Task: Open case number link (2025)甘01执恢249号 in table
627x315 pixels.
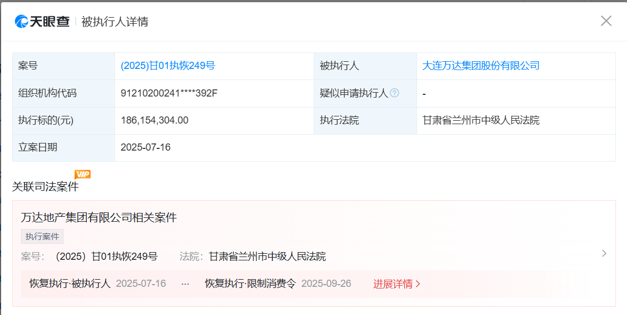Action: pyautogui.click(x=168, y=66)
